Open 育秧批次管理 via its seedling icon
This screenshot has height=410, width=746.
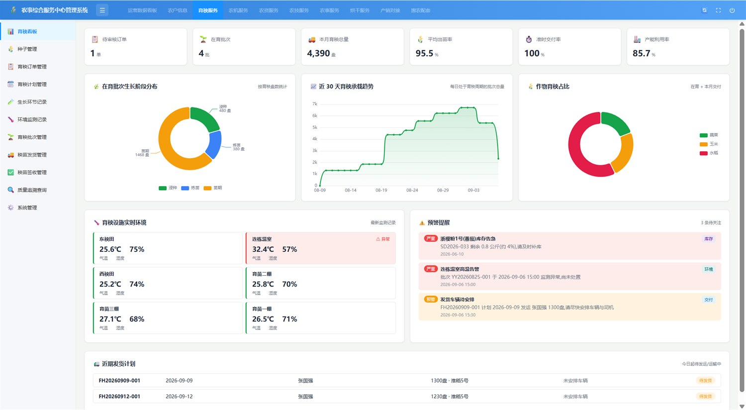pyautogui.click(x=10, y=137)
